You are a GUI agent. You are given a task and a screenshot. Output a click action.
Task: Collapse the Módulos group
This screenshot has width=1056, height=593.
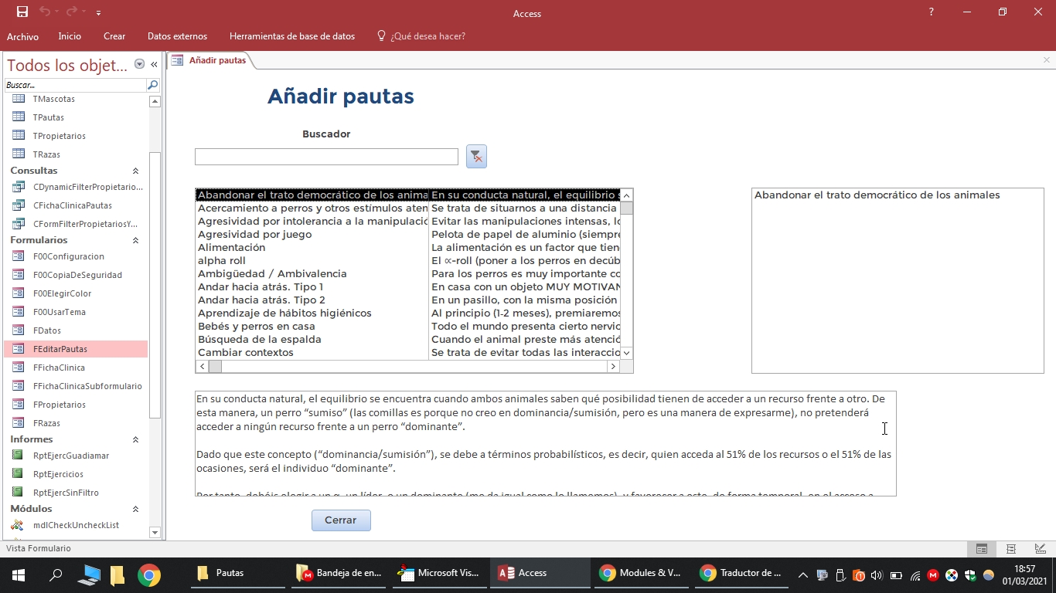pos(136,509)
